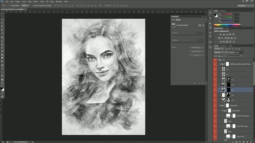The image size is (255, 143).
Task: Select the Gradient tool
Action: pos(2,55)
